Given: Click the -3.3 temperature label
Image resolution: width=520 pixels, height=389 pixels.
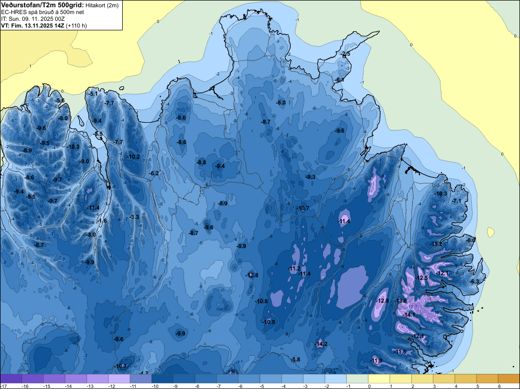Looking at the screenshot, I should (134, 217).
